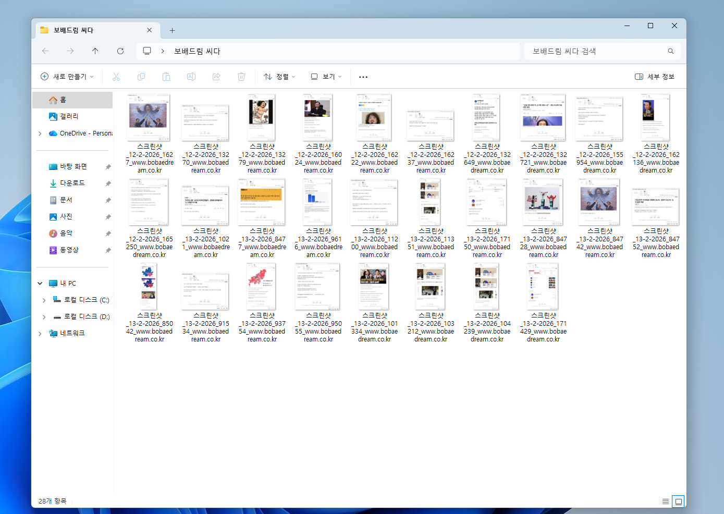Click the 보배드림 씨다 검색 search box

[x=597, y=51]
